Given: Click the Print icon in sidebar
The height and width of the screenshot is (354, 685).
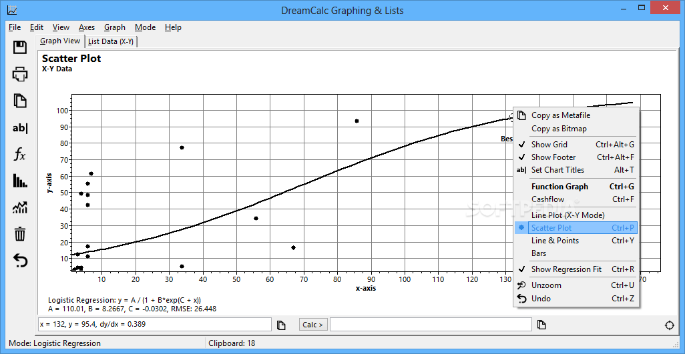Looking at the screenshot, I should [20, 74].
